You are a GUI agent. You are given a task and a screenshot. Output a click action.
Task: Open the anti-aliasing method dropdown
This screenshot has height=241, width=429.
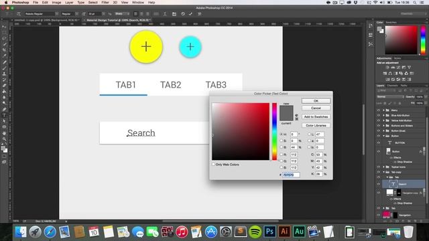(122, 13)
